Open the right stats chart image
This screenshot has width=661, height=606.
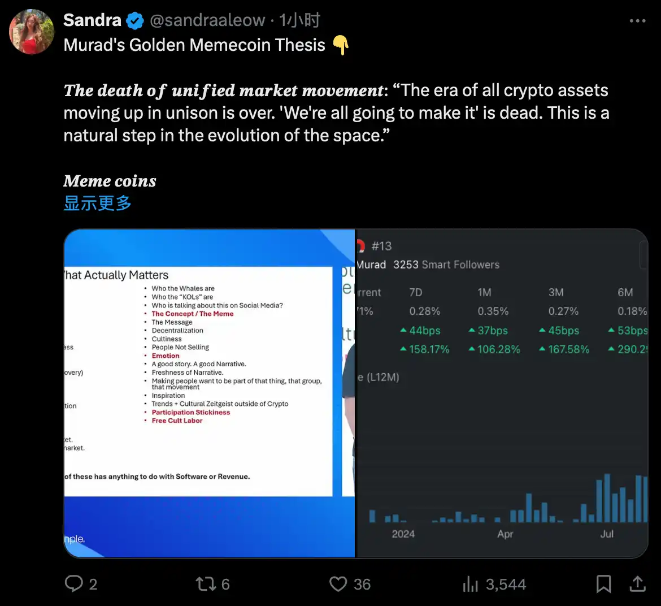pos(502,393)
